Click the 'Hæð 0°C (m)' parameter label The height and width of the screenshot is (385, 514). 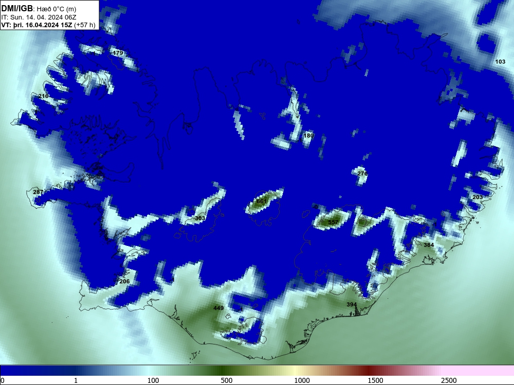click(57, 9)
